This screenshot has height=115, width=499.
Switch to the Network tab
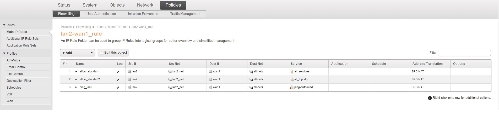tap(145, 5)
